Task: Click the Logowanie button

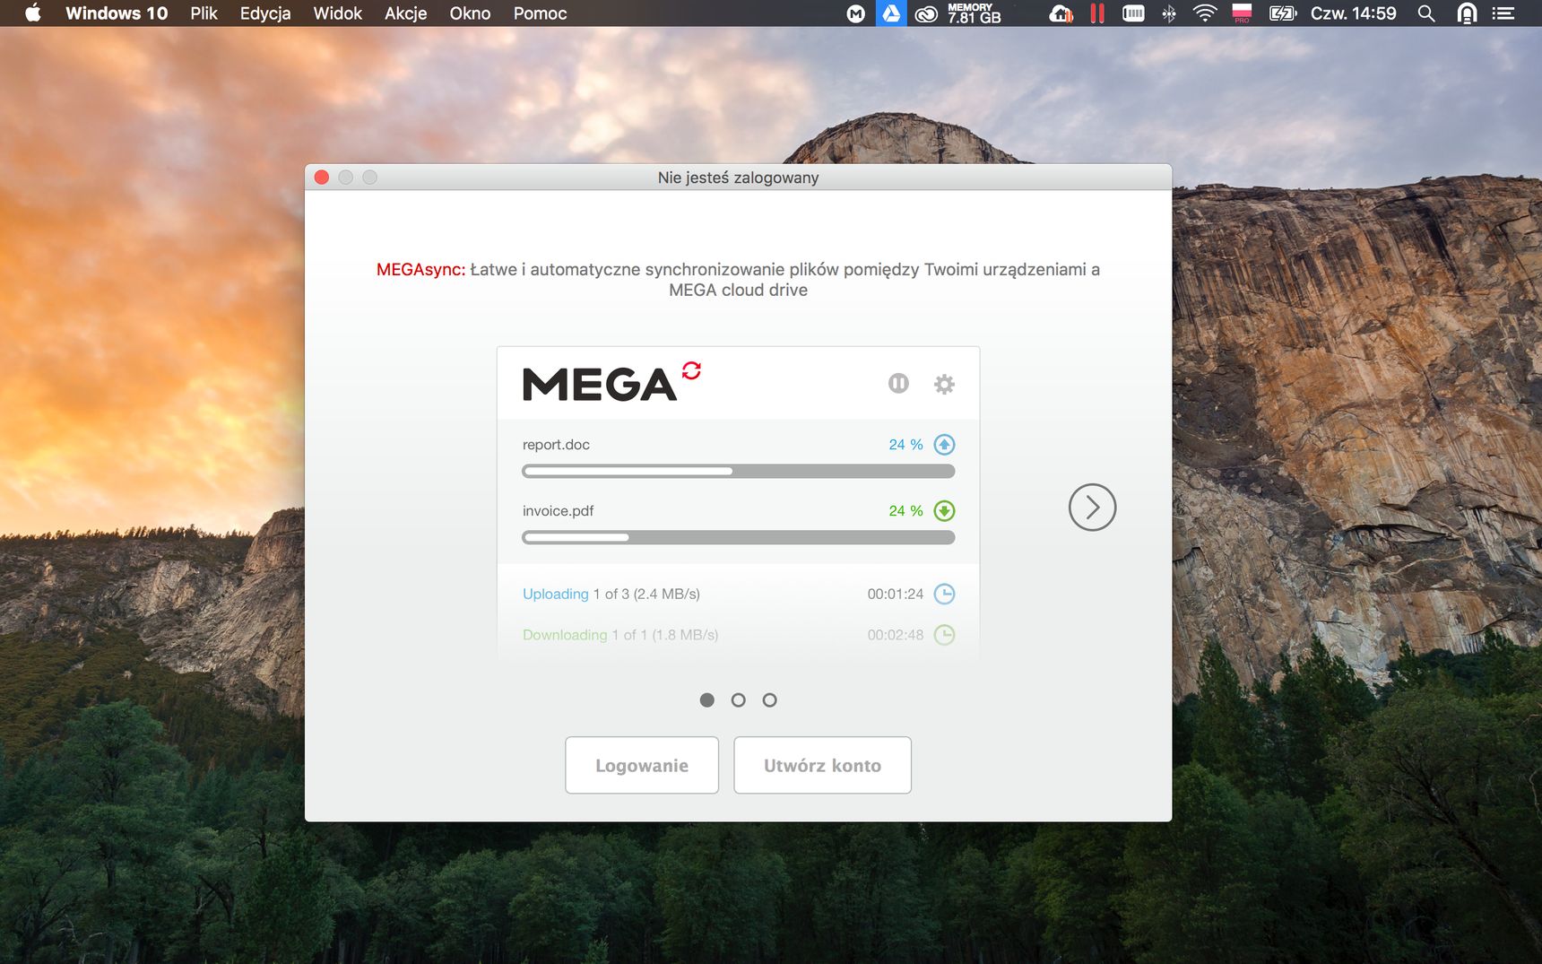Action: [642, 765]
